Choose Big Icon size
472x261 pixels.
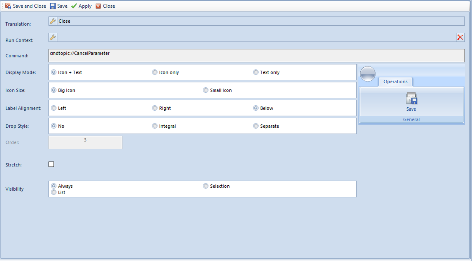pyautogui.click(x=54, y=90)
